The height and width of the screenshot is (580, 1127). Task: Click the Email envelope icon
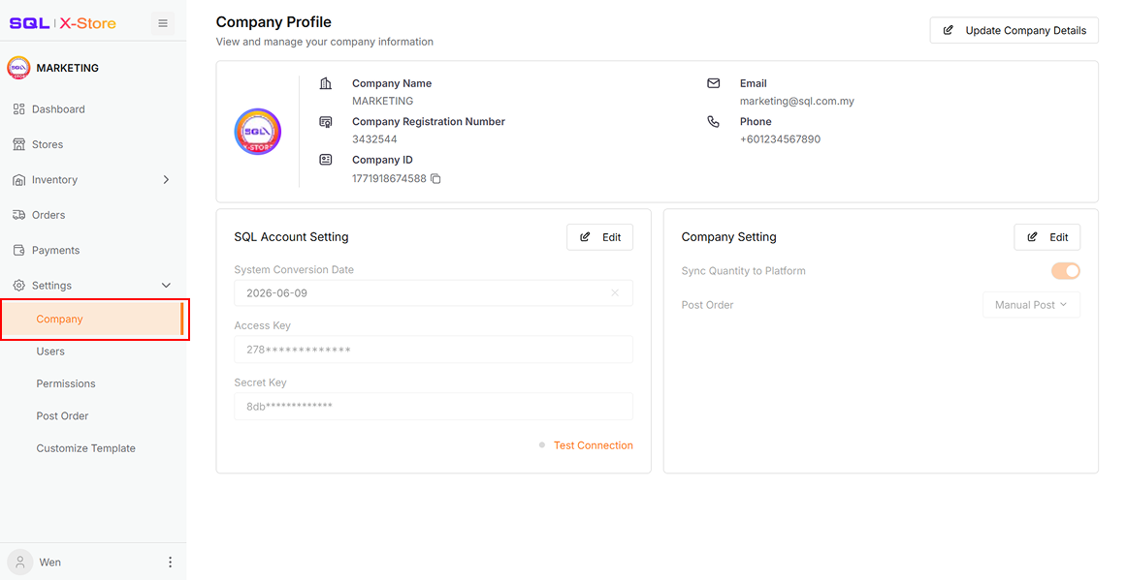coord(713,83)
